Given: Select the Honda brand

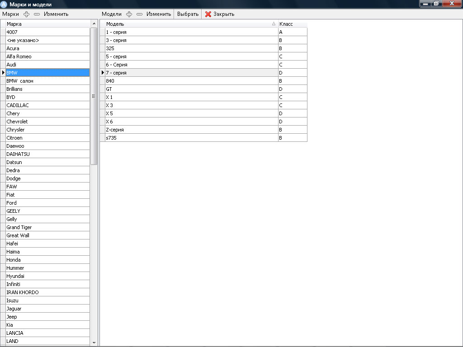Looking at the screenshot, I should click(x=47, y=260).
